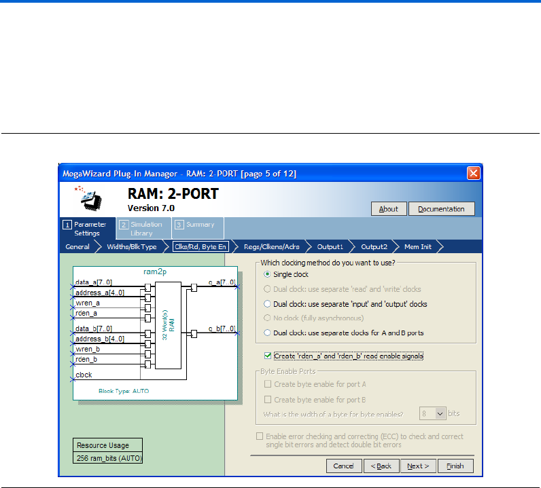Click the Cancel button

tap(344, 466)
